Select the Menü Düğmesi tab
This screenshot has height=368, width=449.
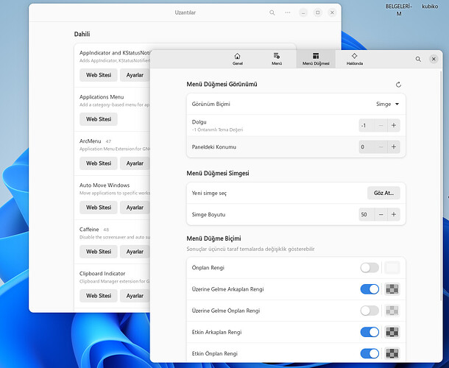coord(316,59)
